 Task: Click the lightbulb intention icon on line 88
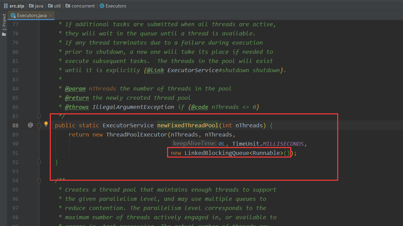point(46,125)
